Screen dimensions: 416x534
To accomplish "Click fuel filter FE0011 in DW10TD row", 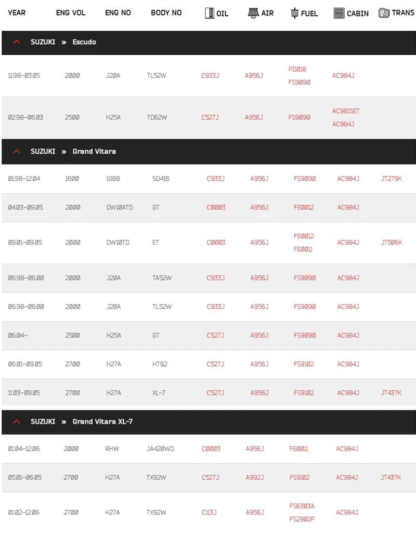I will (303, 249).
